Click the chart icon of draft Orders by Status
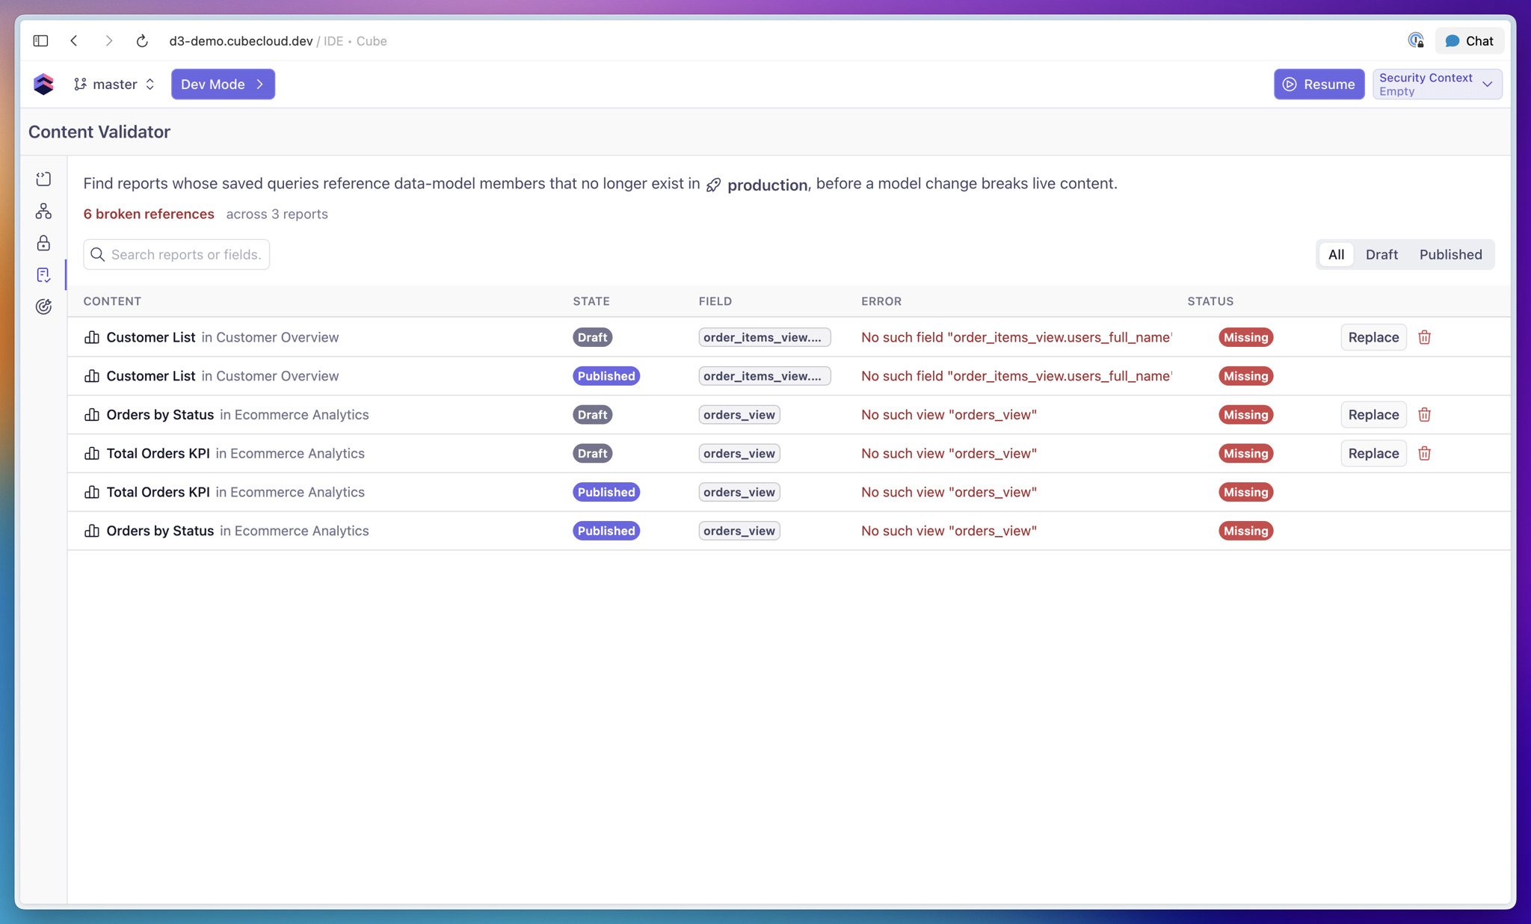Viewport: 1531px width, 924px height. pyautogui.click(x=92, y=415)
